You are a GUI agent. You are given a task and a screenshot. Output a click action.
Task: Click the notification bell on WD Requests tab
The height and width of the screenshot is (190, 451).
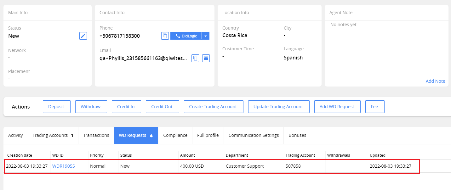pyautogui.click(x=152, y=135)
